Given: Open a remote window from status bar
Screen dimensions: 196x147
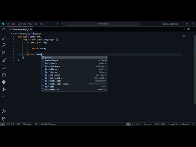Looking at the screenshot, I should coord(2,124).
